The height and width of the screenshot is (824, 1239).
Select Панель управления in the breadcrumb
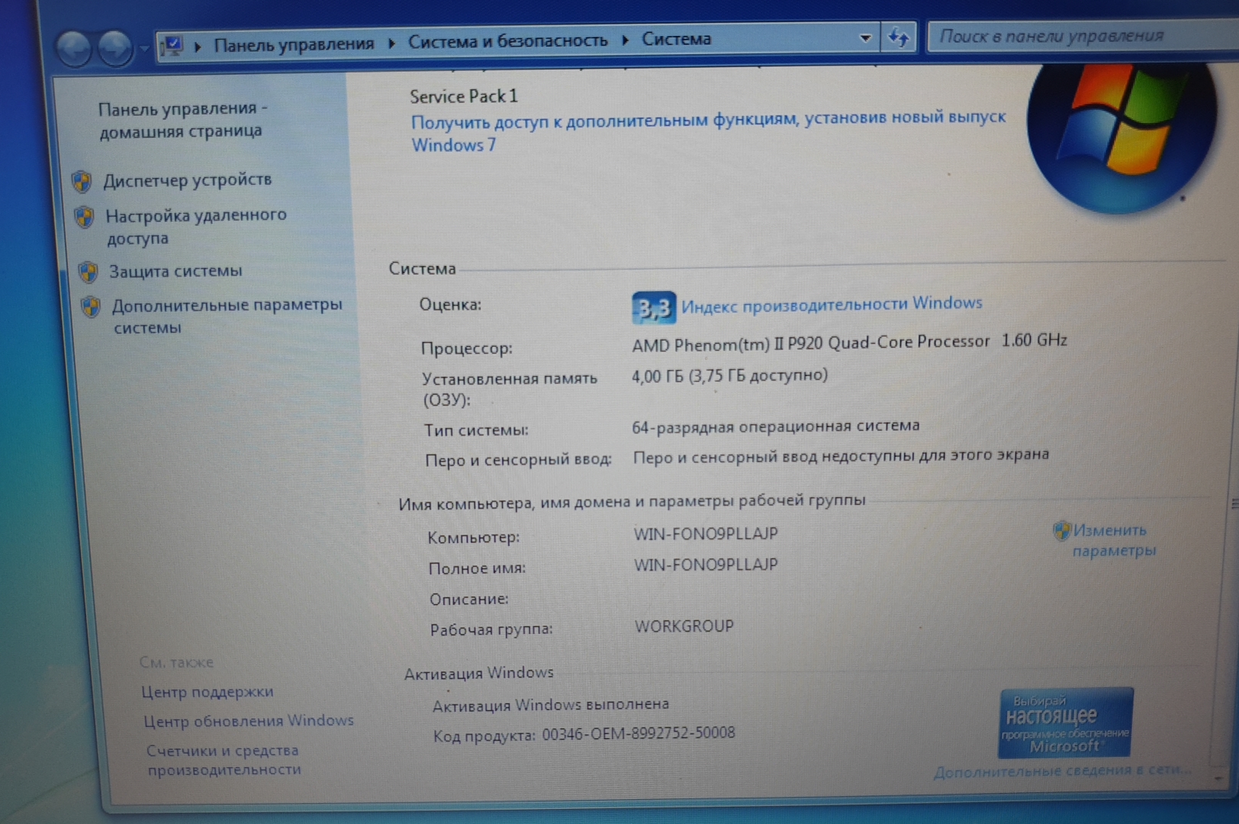click(x=294, y=44)
